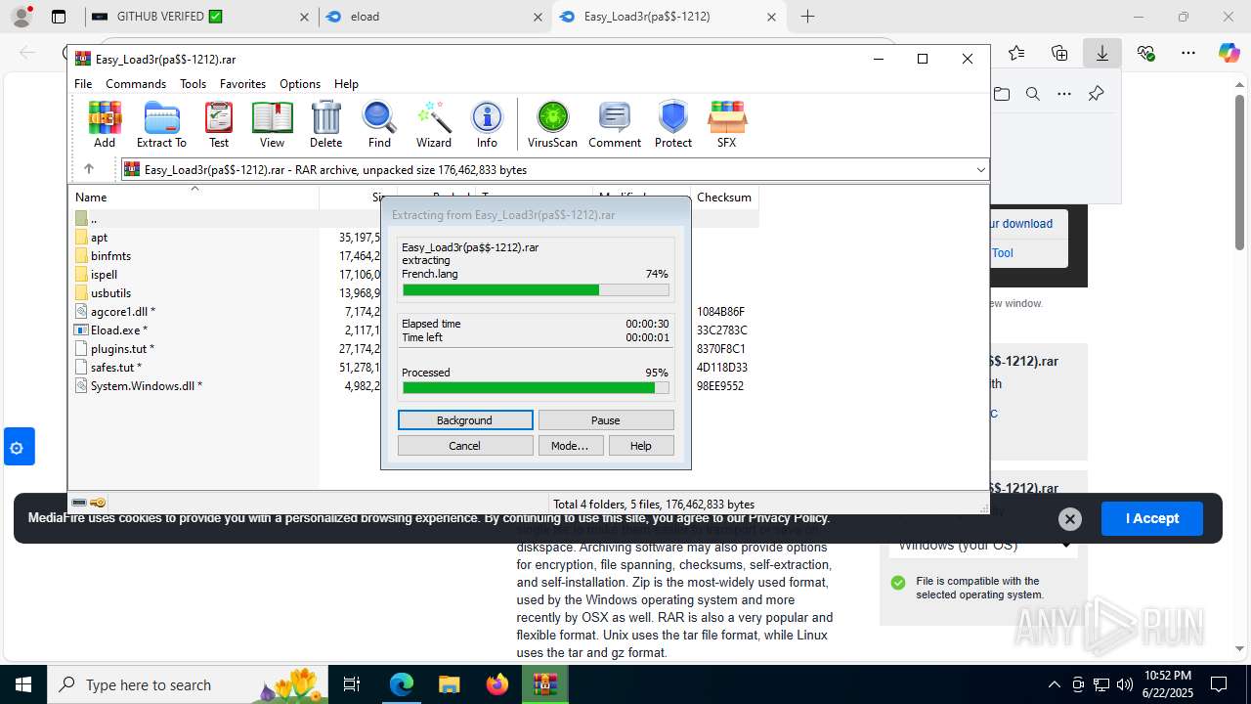Screen dimensions: 1251x704
Task: Accept the MediaFire cookies
Action: [1151, 518]
